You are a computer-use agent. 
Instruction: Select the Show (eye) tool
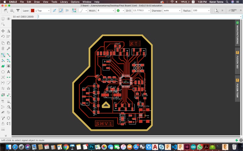coord(9,19)
